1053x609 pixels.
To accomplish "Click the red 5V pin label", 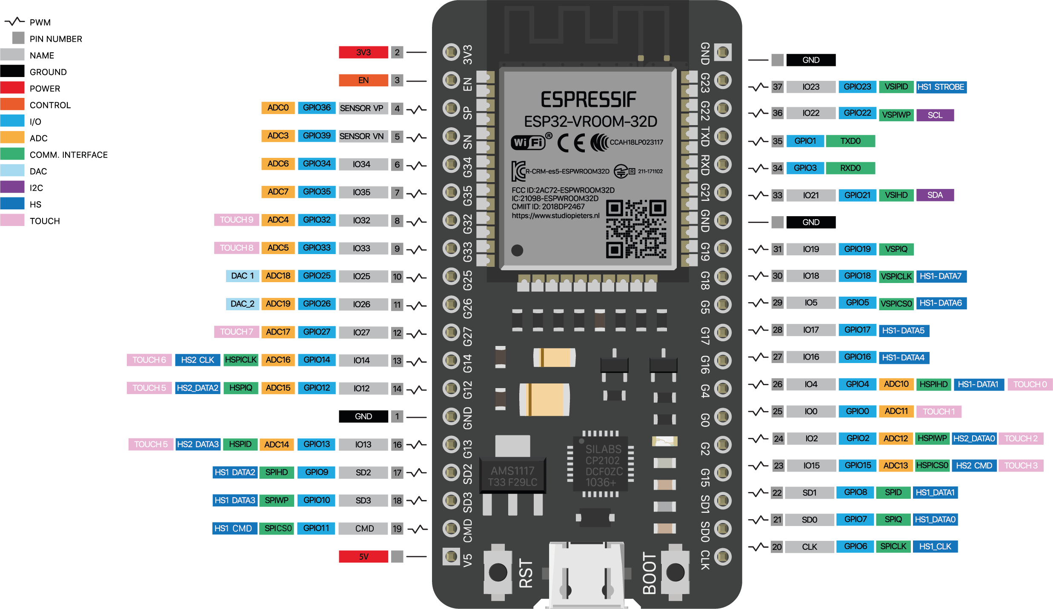I will 363,556.
